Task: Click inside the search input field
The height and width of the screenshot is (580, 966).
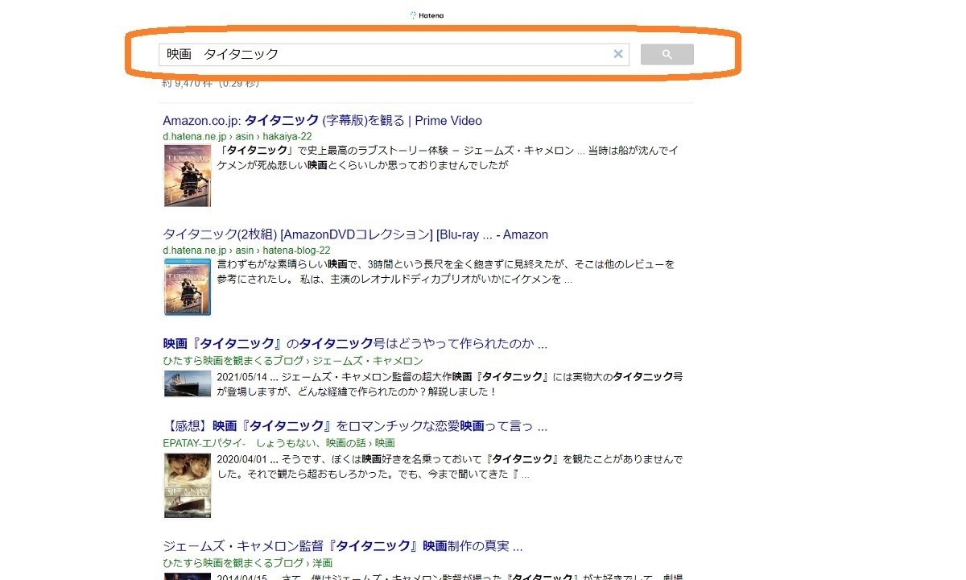Action: (x=362, y=54)
